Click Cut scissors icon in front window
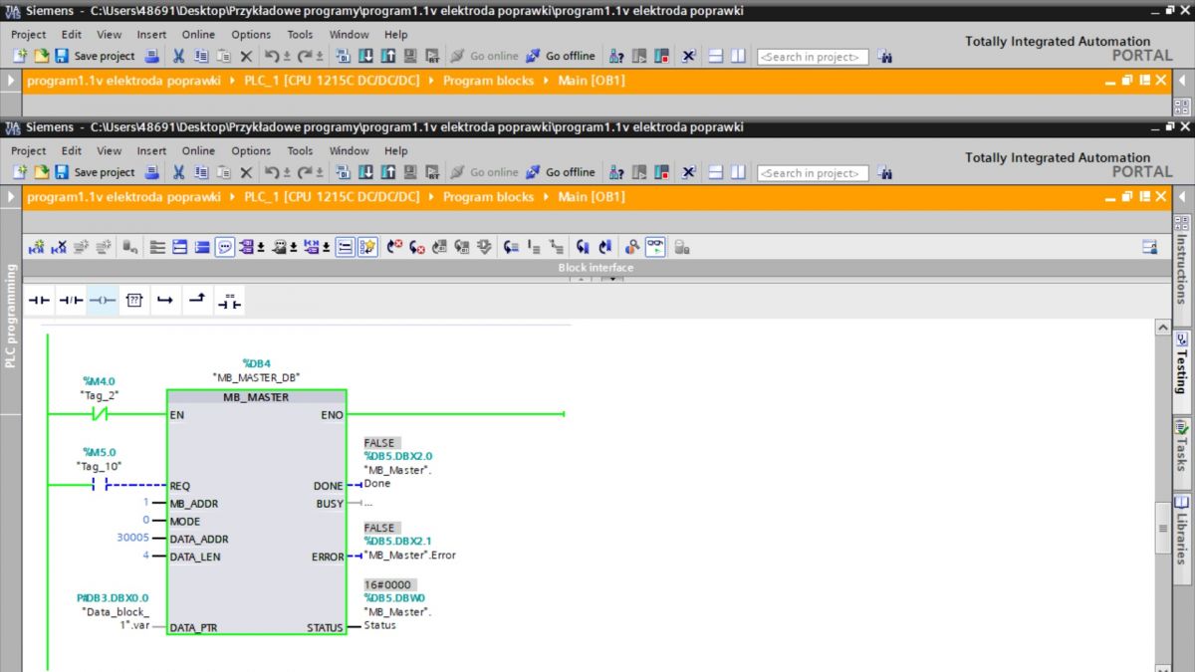Screen dimensions: 1195x672 [x=178, y=172]
